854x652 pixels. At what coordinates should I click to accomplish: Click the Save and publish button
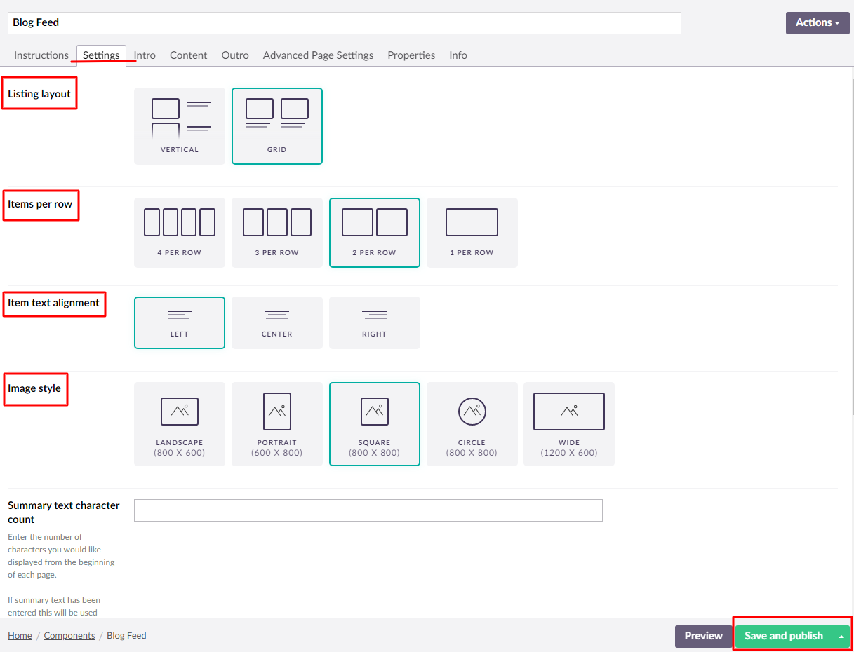click(784, 637)
